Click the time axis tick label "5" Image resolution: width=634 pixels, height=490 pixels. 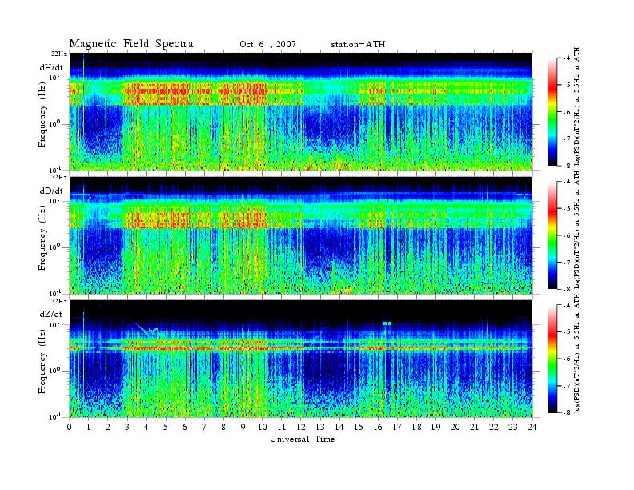[x=166, y=427]
